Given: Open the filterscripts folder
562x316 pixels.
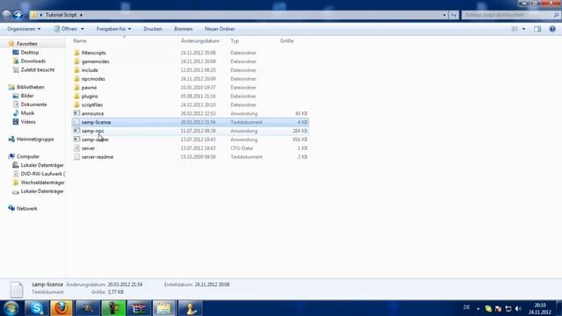Looking at the screenshot, I should [x=94, y=53].
